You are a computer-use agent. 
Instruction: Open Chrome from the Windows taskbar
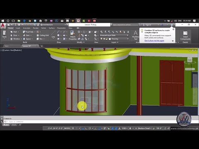click(30, 21)
